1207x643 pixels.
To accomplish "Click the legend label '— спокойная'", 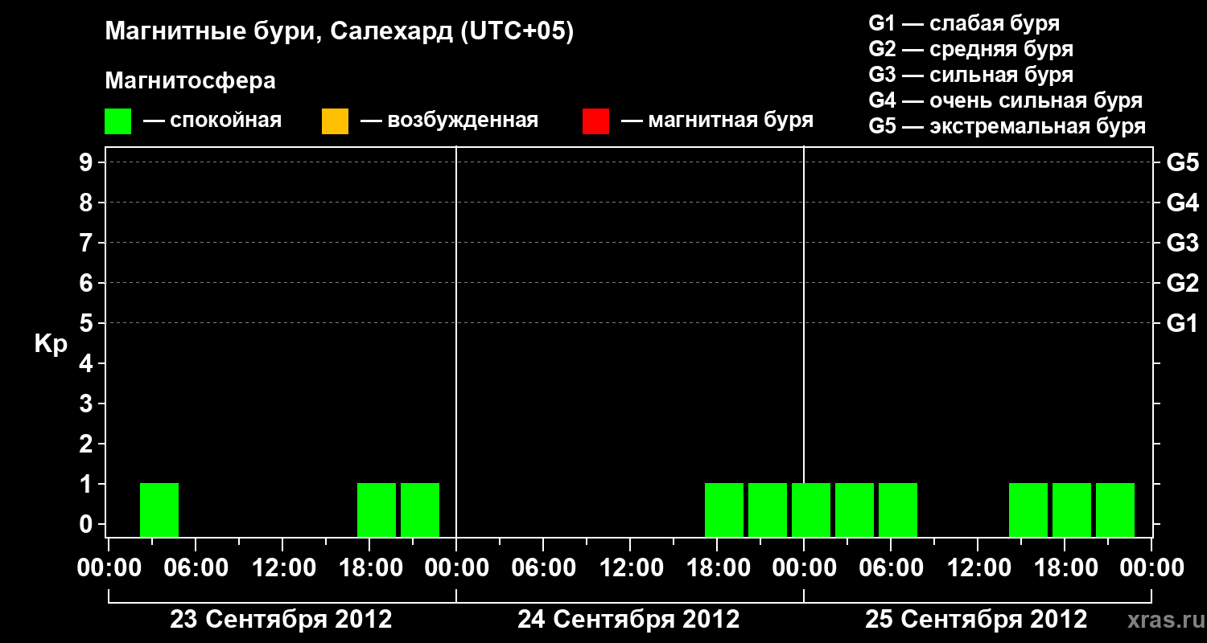I will coord(212,121).
